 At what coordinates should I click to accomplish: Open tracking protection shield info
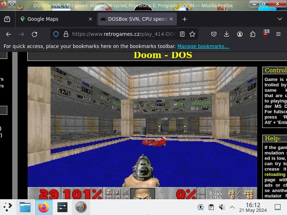click(x=56, y=34)
